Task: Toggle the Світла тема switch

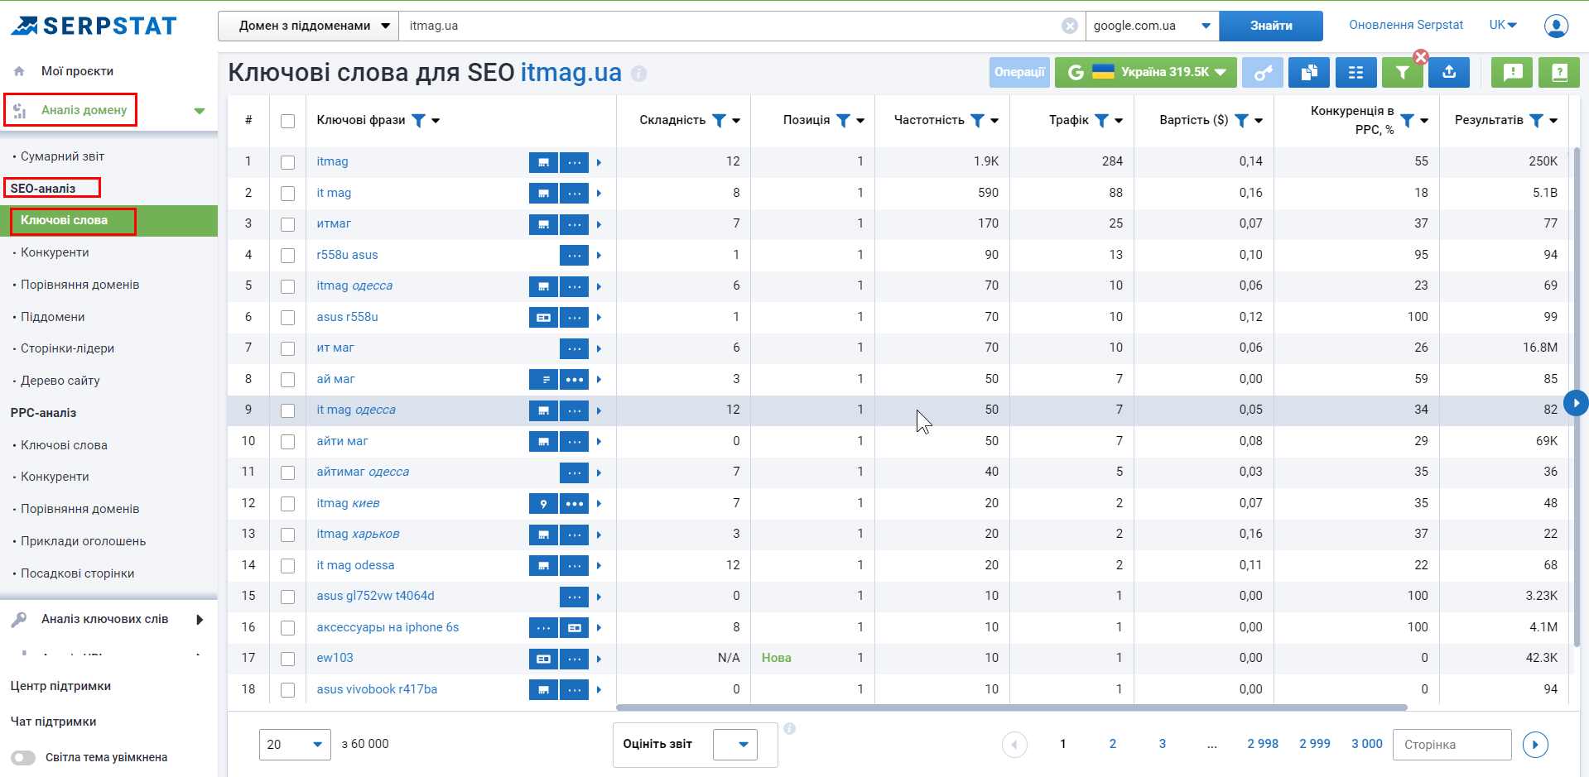Action: click(23, 758)
